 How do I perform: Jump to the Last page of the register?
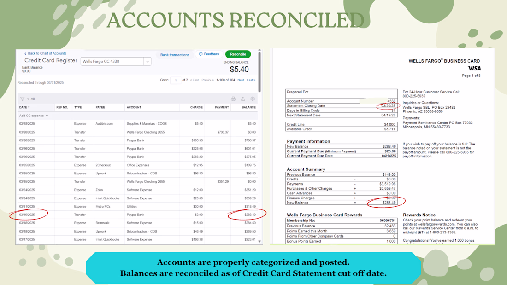[251, 80]
